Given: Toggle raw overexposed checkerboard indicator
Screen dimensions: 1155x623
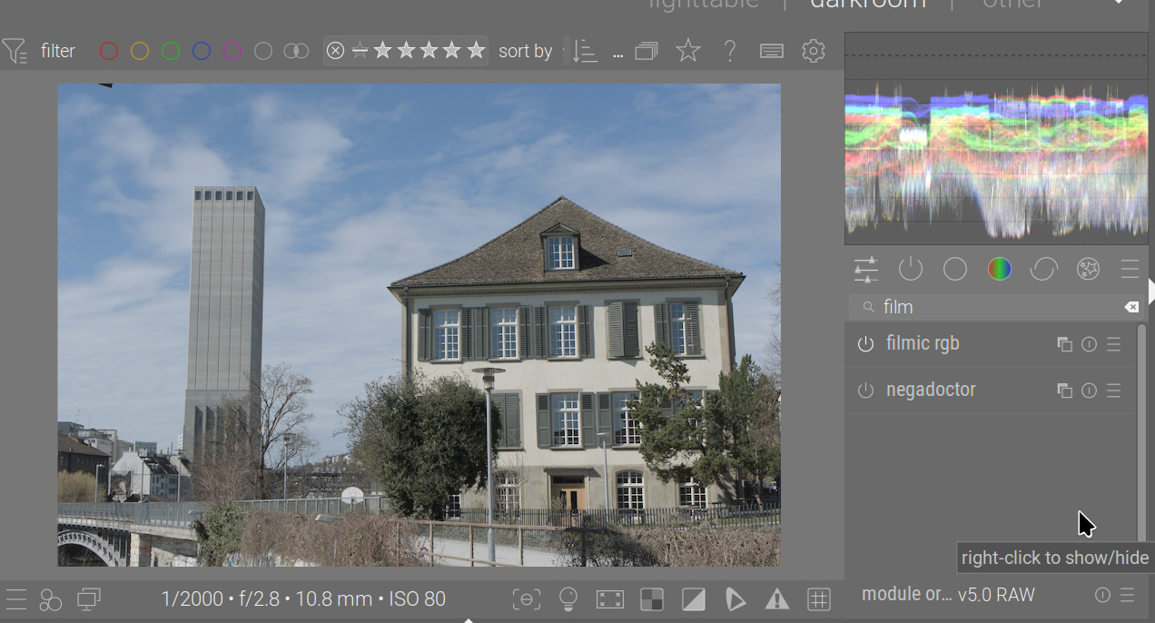Looking at the screenshot, I should tap(651, 599).
